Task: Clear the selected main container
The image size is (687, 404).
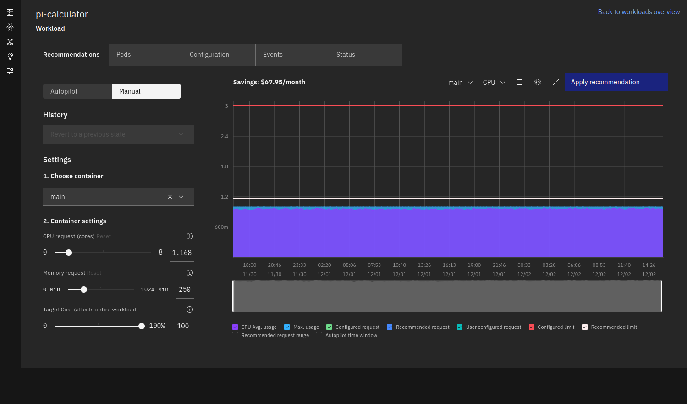Action: pos(170,197)
